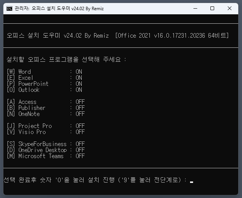Click the OFF status next to OneDrive Desktop
The height and width of the screenshot is (198, 242).
click(80, 150)
